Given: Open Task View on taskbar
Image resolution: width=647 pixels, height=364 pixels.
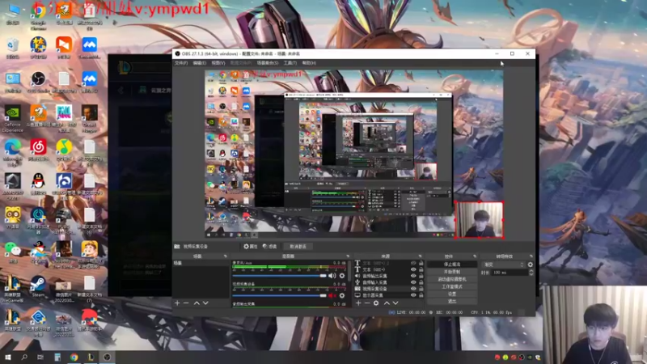Looking at the screenshot, I should (x=40, y=357).
